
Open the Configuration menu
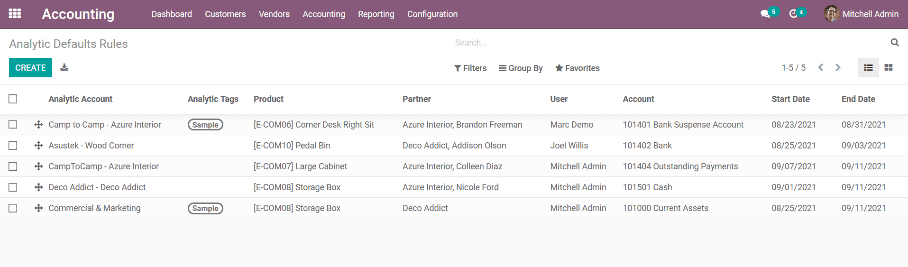[432, 14]
